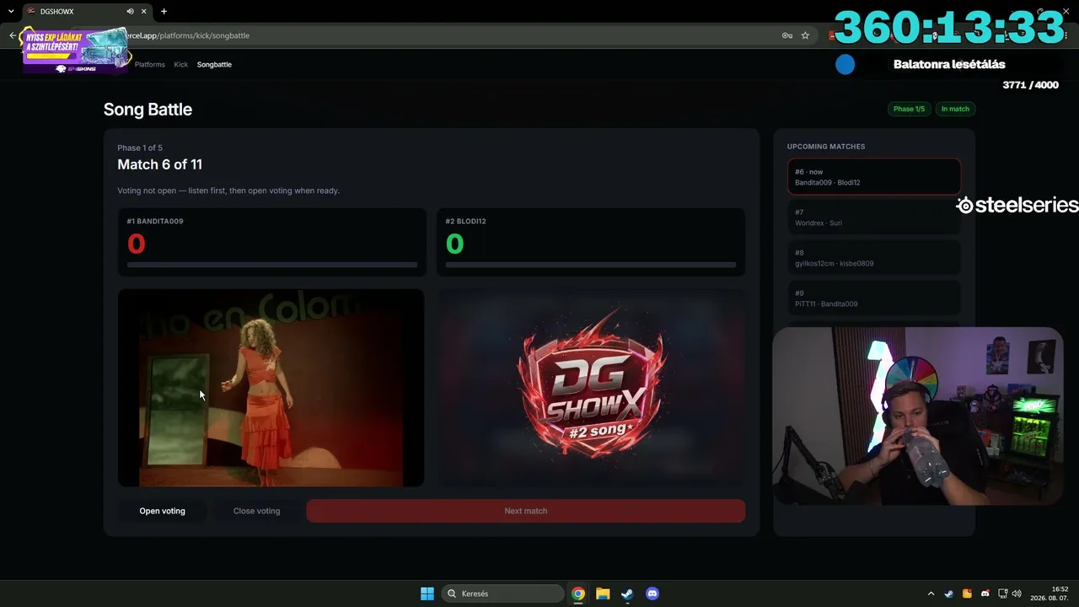Viewport: 1079px width, 607px height.
Task: Click the Phase 1 of 5 label
Action: click(x=140, y=148)
